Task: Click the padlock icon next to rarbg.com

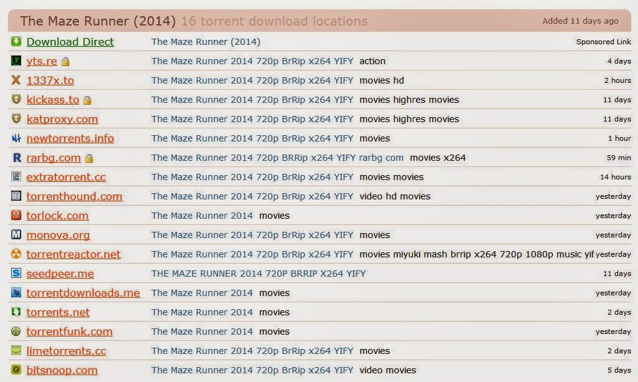Action: click(x=89, y=158)
